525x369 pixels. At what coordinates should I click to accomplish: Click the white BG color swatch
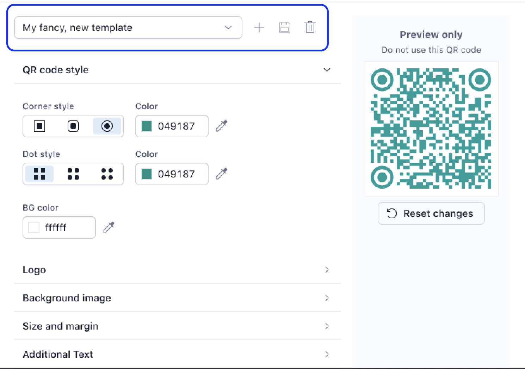[34, 227]
